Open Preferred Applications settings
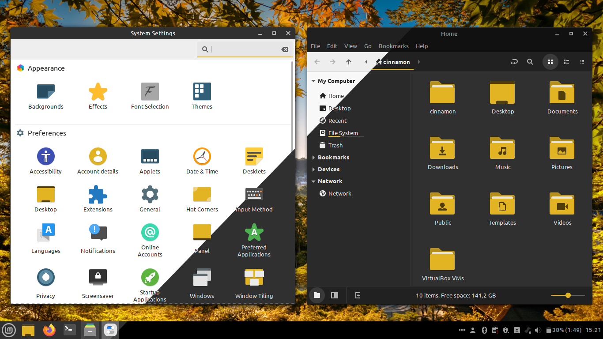The image size is (603, 339). (x=254, y=241)
